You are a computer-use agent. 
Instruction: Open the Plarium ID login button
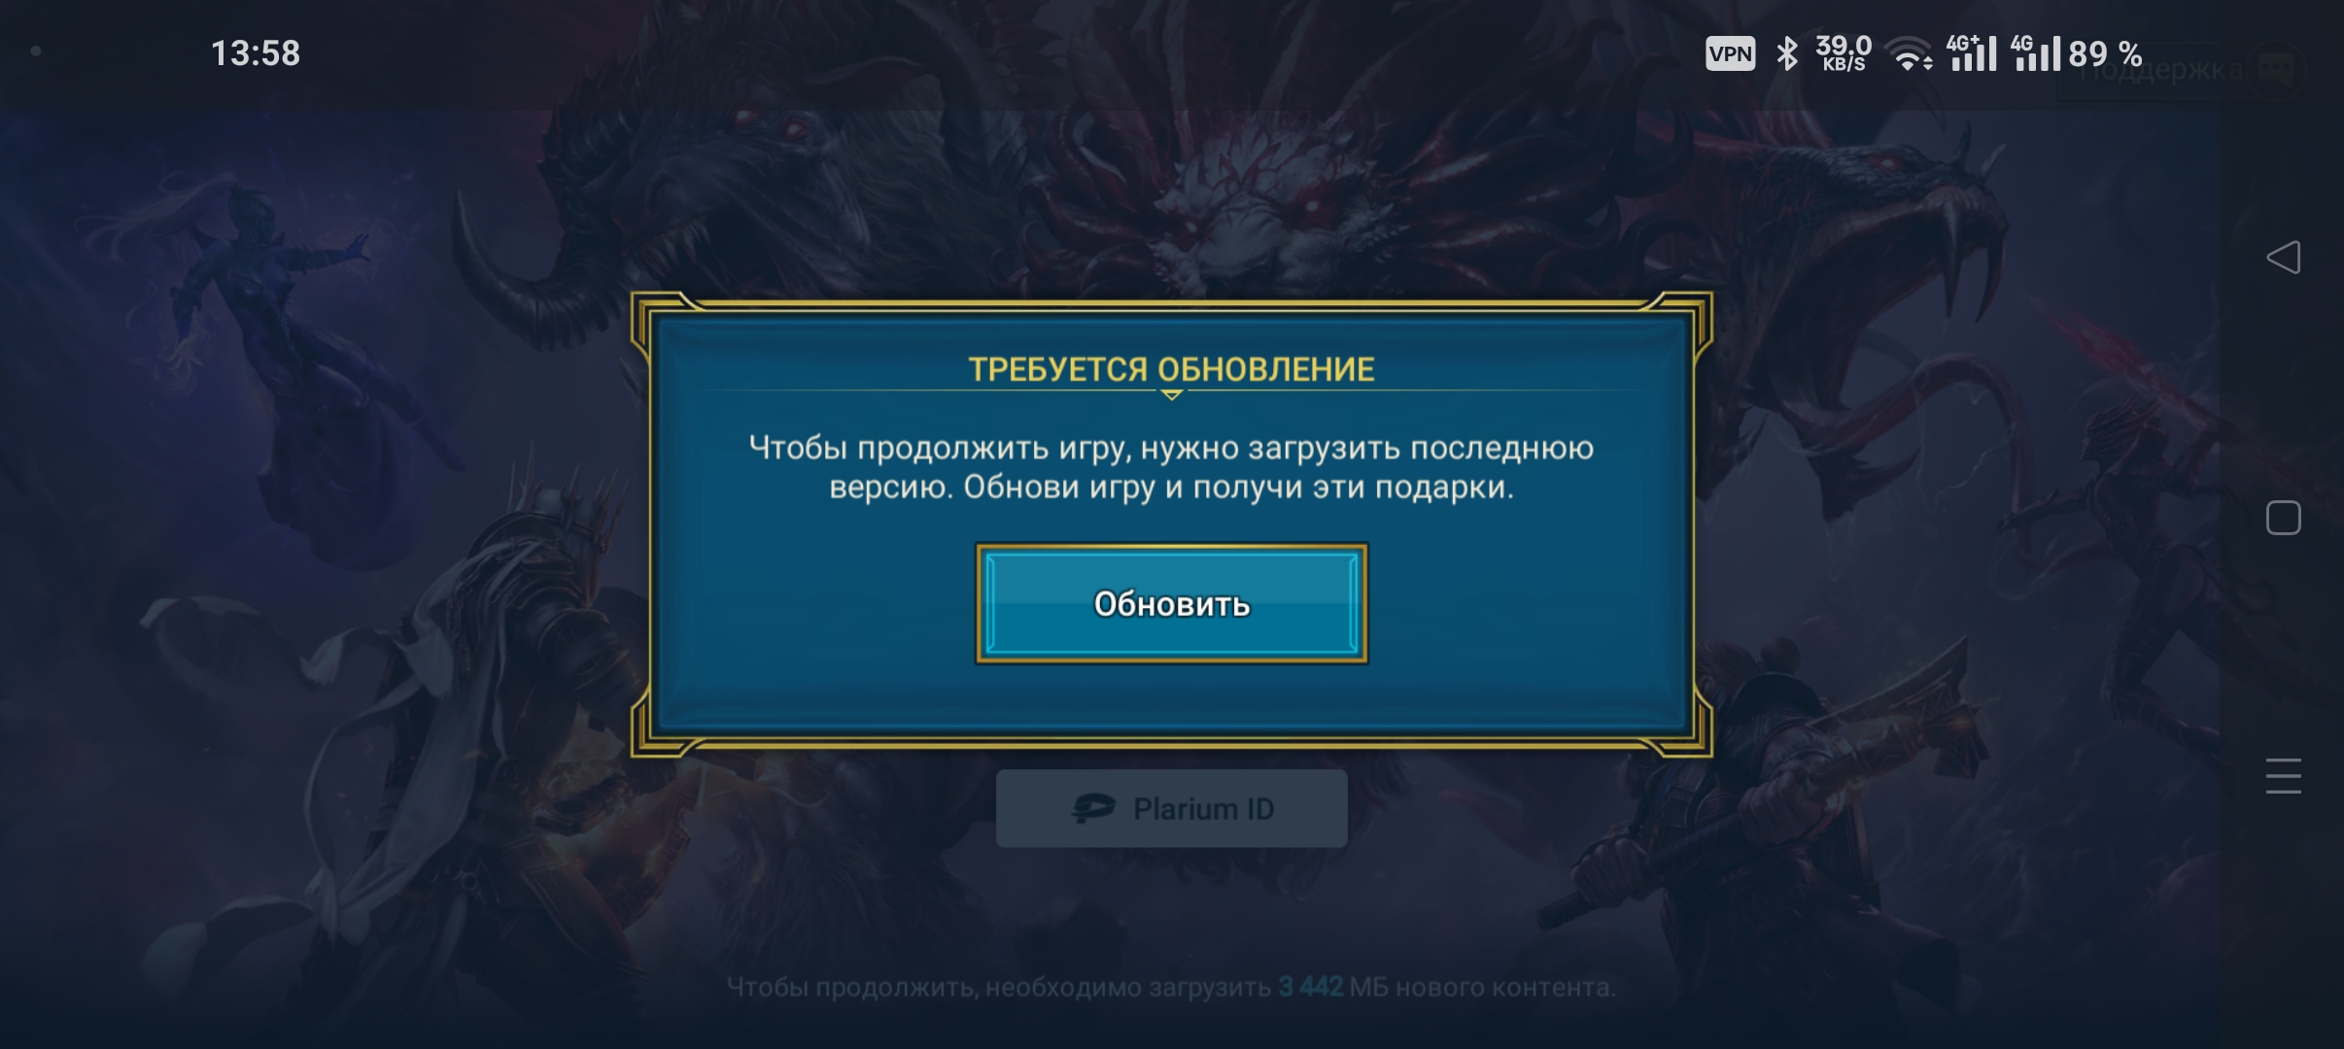(1171, 808)
